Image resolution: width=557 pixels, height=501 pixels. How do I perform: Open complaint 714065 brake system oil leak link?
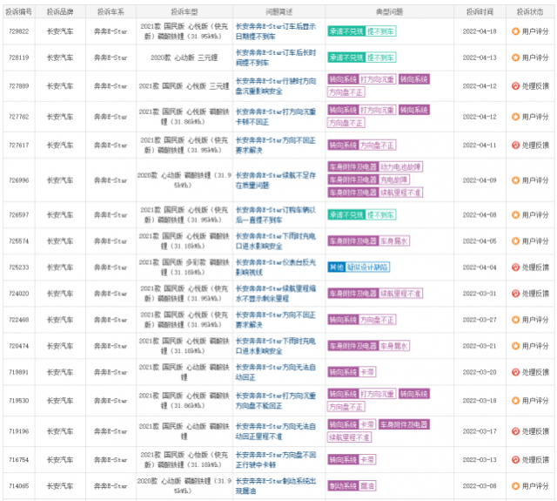click(x=276, y=486)
